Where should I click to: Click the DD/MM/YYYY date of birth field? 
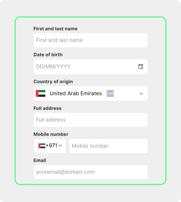[x=84, y=67]
